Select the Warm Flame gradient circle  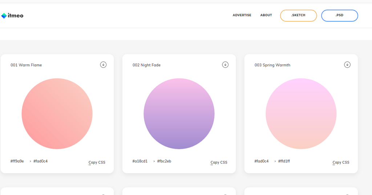[x=57, y=114]
